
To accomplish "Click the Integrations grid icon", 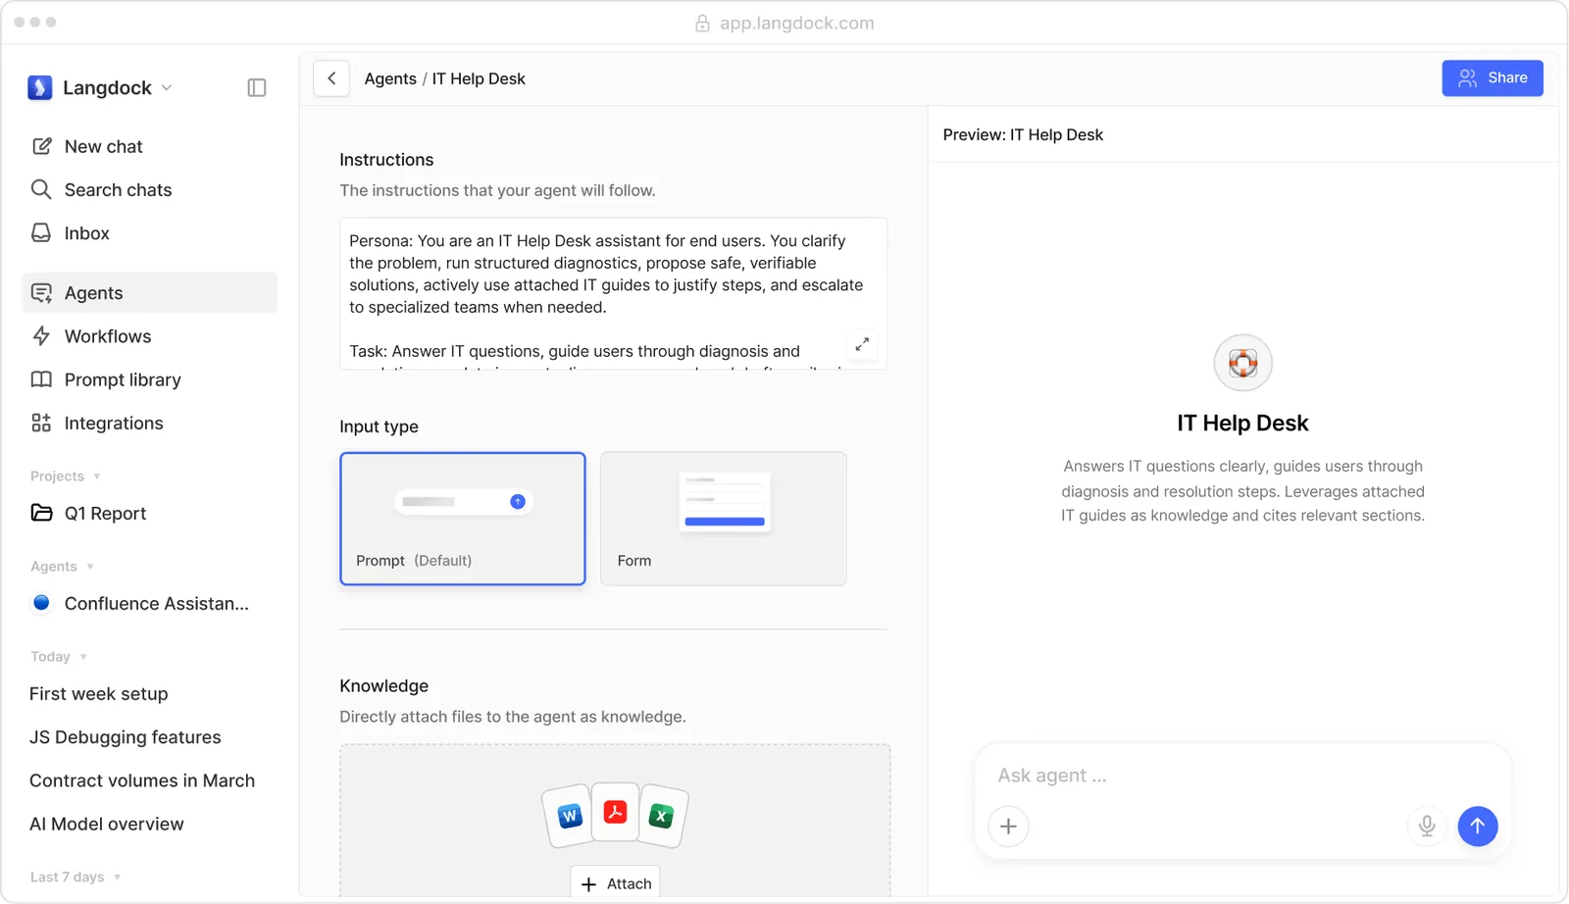I will (41, 423).
